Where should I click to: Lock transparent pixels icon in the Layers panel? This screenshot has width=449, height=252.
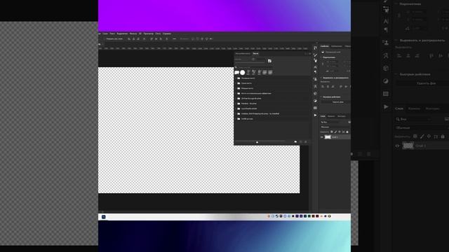tap(332, 132)
